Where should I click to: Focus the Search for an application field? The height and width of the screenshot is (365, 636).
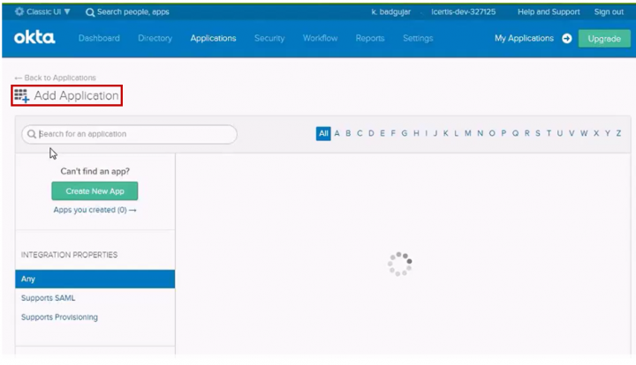(x=132, y=134)
